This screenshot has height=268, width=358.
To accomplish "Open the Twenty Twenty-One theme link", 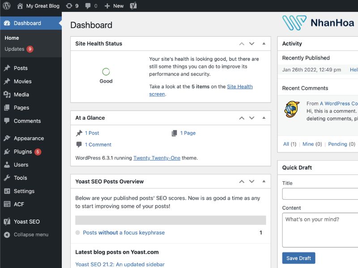I will pos(157,158).
